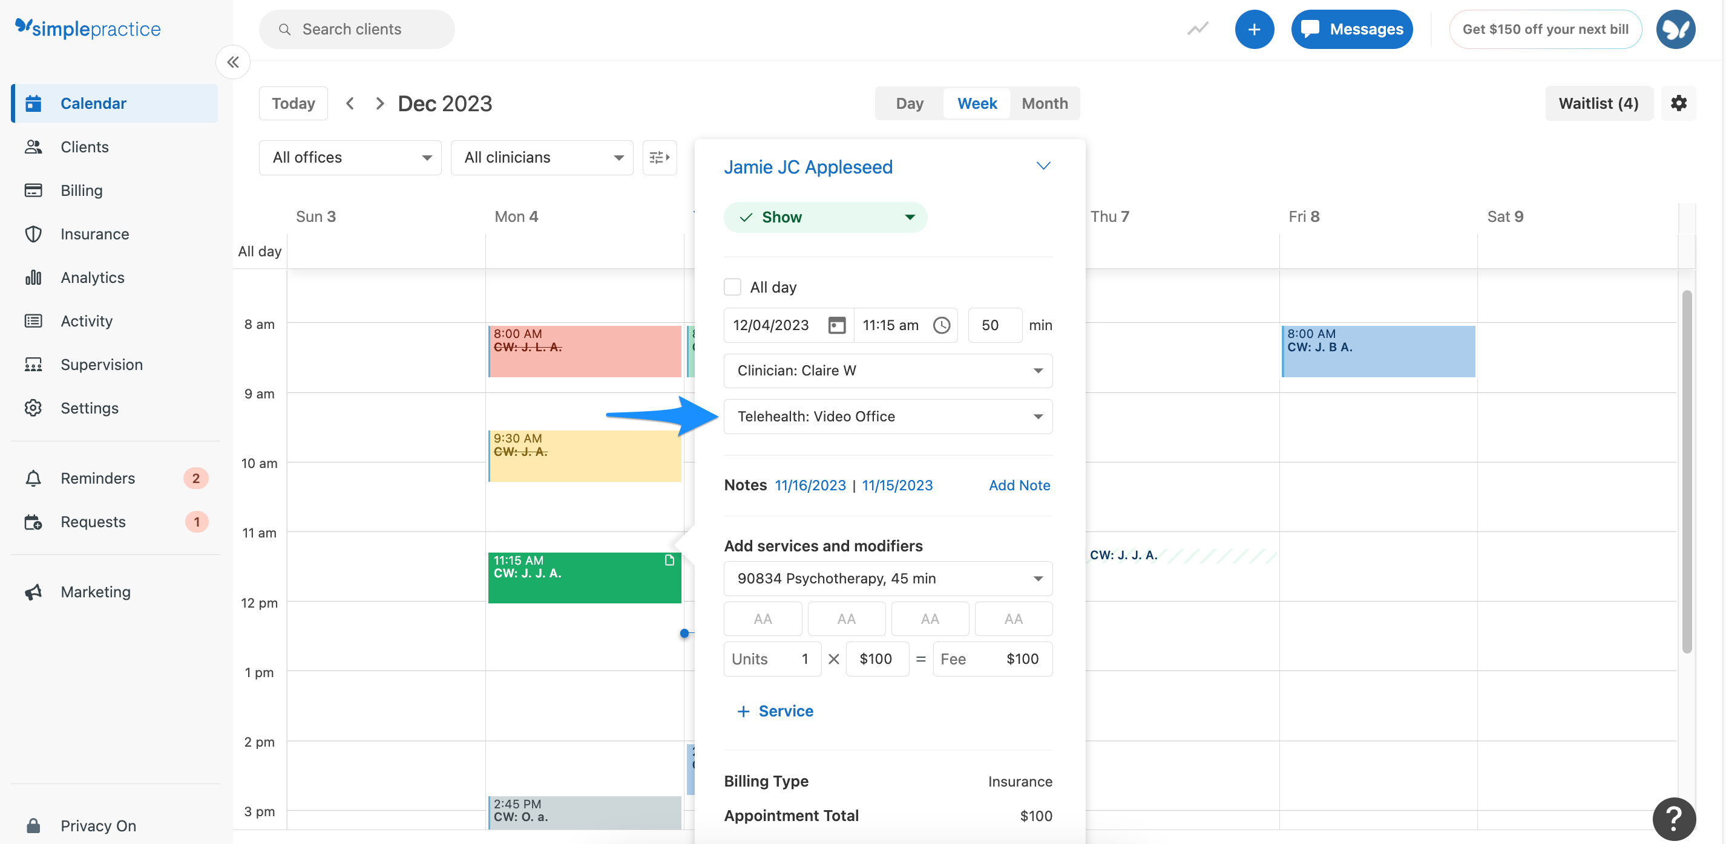Image resolution: width=1726 pixels, height=844 pixels.
Task: Switch to Month calendar view
Action: (1045, 103)
